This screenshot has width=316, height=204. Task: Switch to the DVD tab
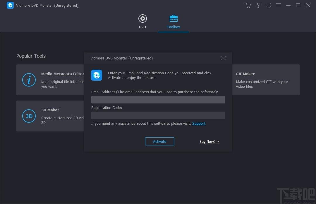coord(142,22)
